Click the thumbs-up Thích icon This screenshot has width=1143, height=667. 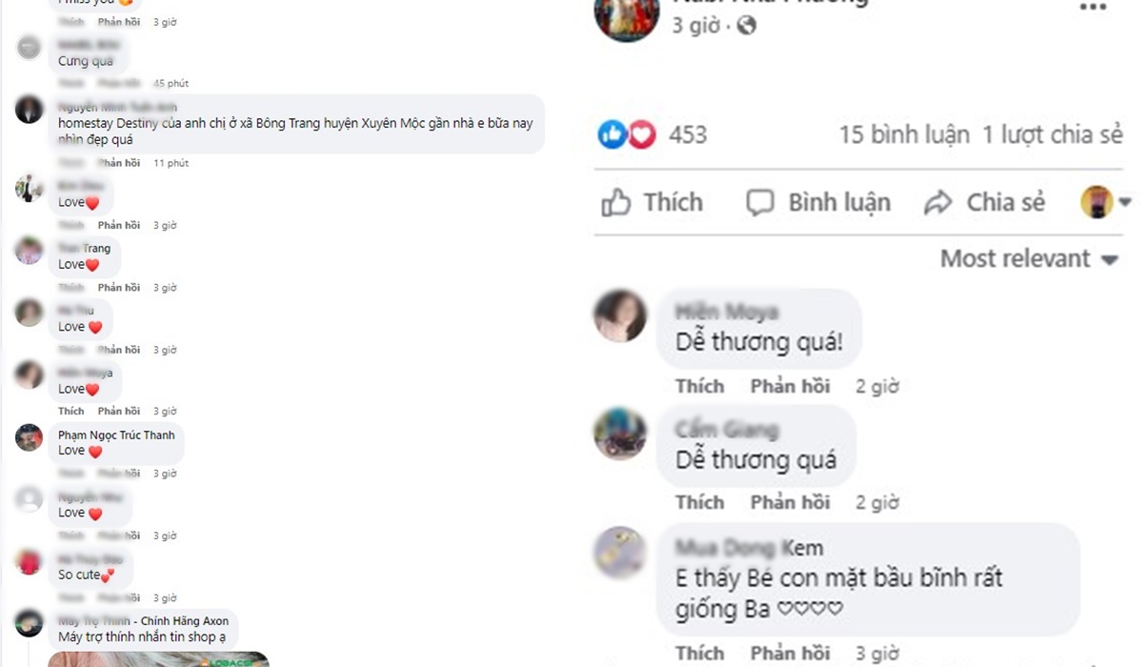tap(616, 202)
